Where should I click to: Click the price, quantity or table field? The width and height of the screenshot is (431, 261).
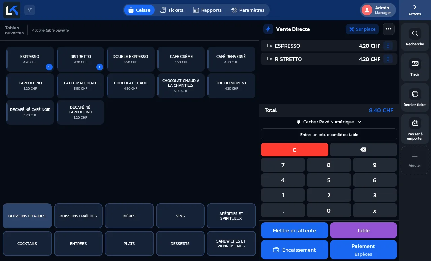tap(329, 135)
